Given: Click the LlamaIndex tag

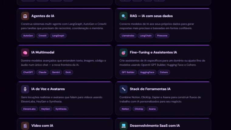Looking at the screenshot, I should (x=128, y=36).
